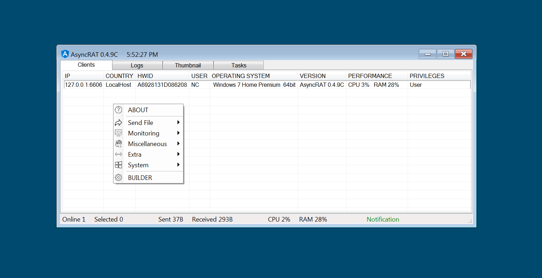The image size is (542, 278).
Task: Select the 127.0.0.1:6606 client row
Action: tap(83, 85)
